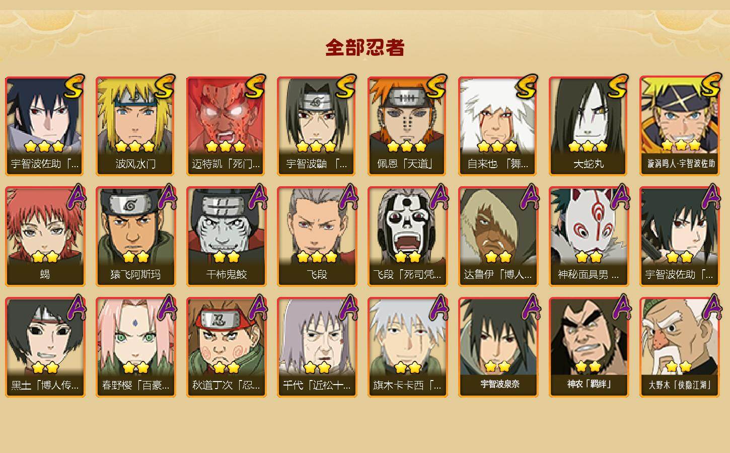The width and height of the screenshot is (730, 453).
Task: Open the 干柿鬼鲛 ninja card
Action: point(226,237)
